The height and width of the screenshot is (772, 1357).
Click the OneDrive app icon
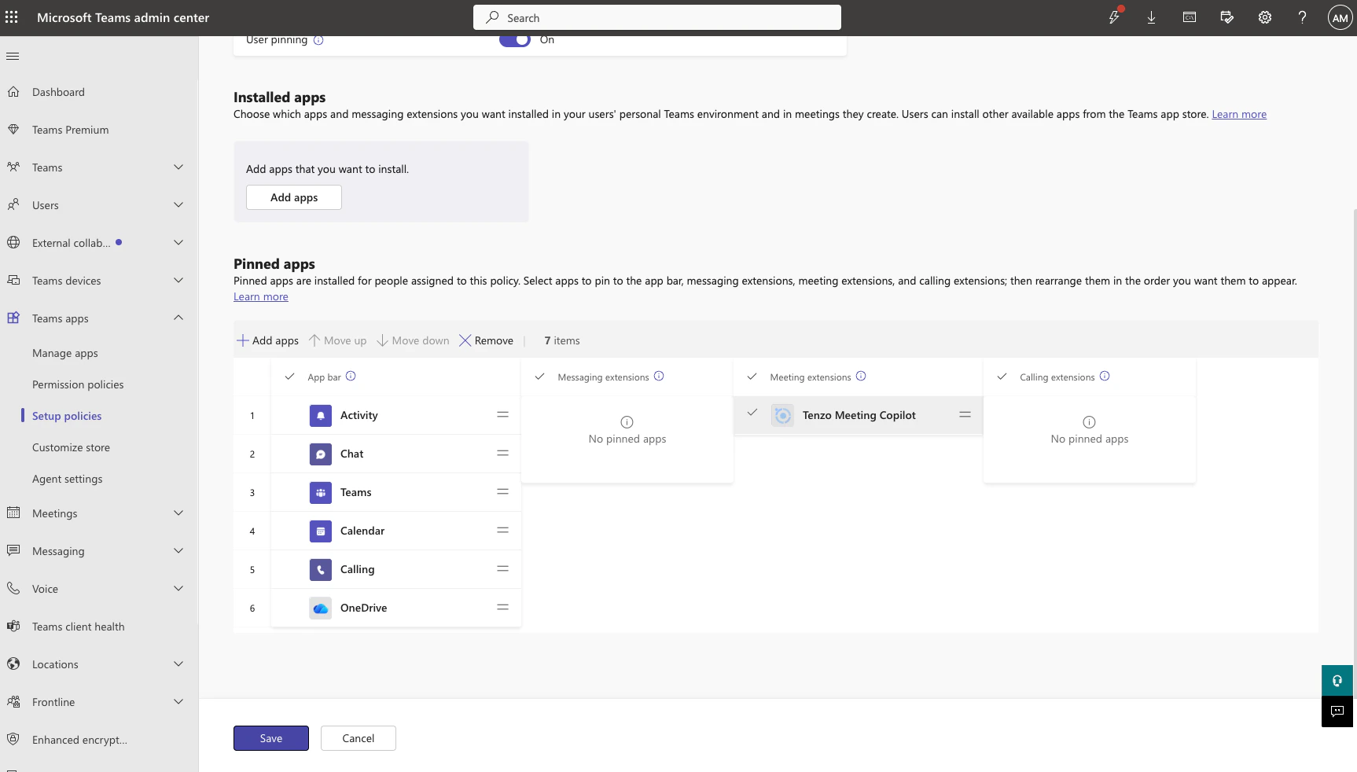pyautogui.click(x=321, y=608)
